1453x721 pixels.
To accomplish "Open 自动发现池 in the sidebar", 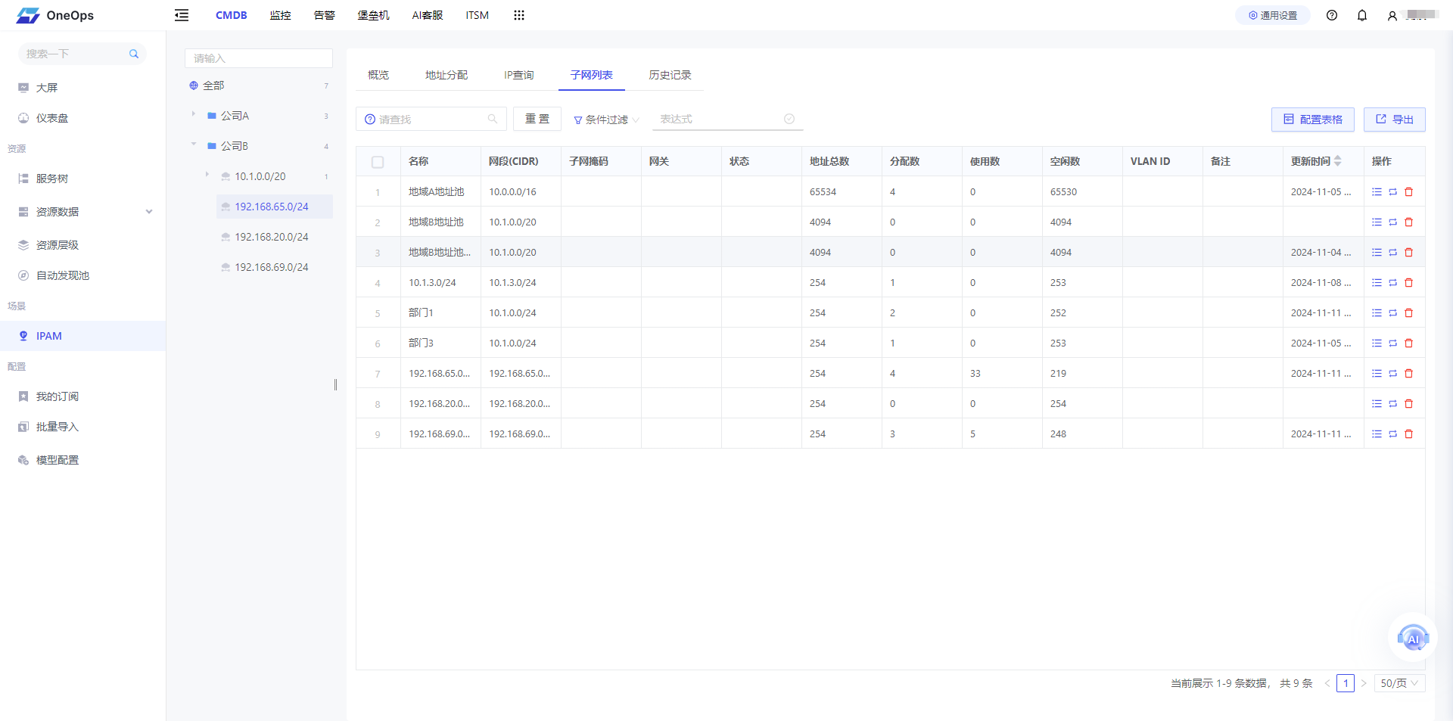I will (x=63, y=275).
